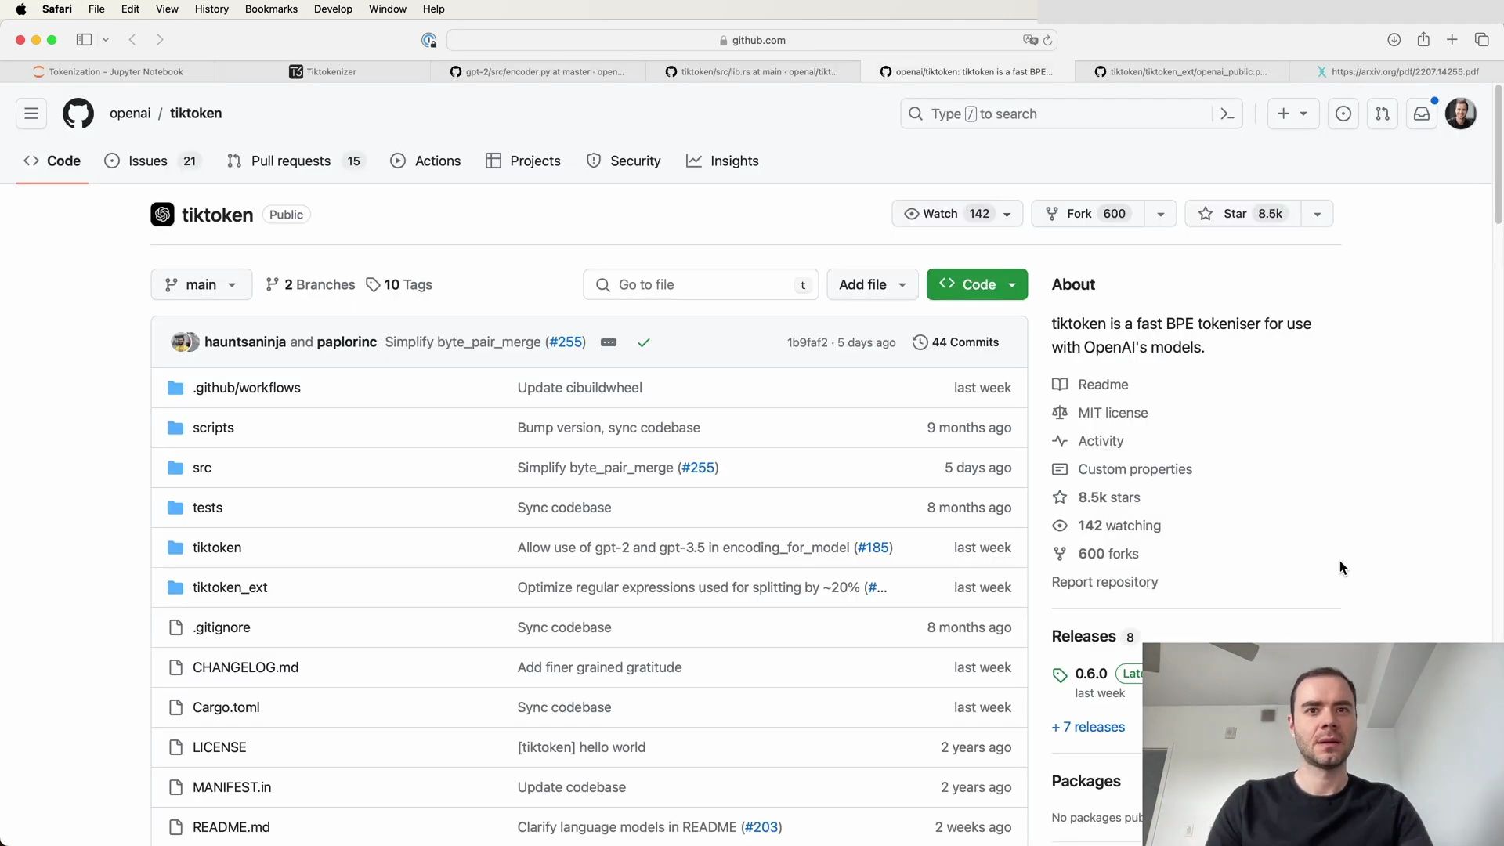Expand commit message ellipsis button
The width and height of the screenshot is (1504, 846).
[609, 342]
